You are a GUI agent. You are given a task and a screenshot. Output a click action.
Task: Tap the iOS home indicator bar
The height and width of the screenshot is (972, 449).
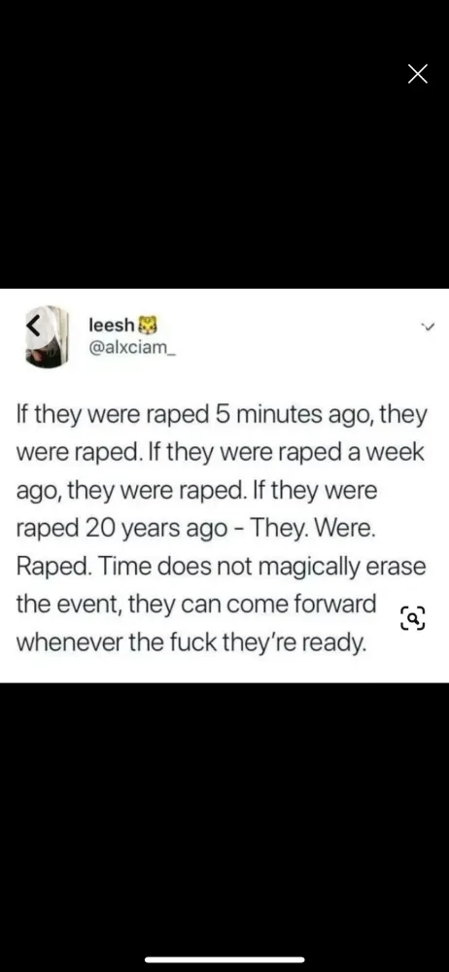224,959
